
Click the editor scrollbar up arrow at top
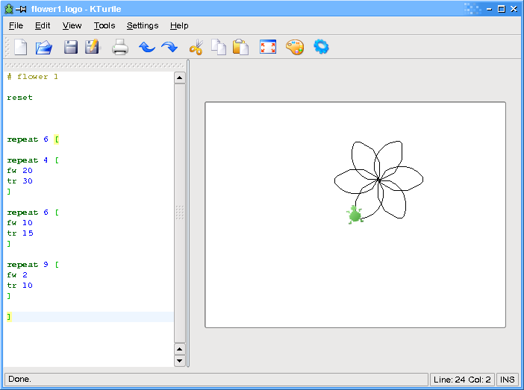179,78
